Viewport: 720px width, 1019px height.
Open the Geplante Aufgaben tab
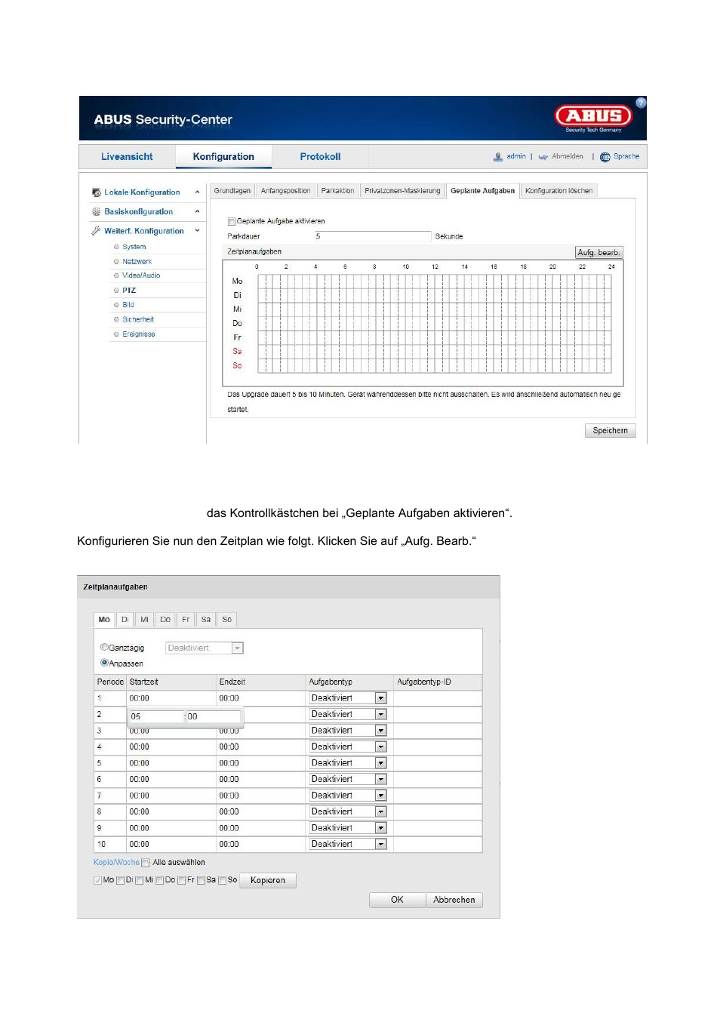tap(482, 191)
